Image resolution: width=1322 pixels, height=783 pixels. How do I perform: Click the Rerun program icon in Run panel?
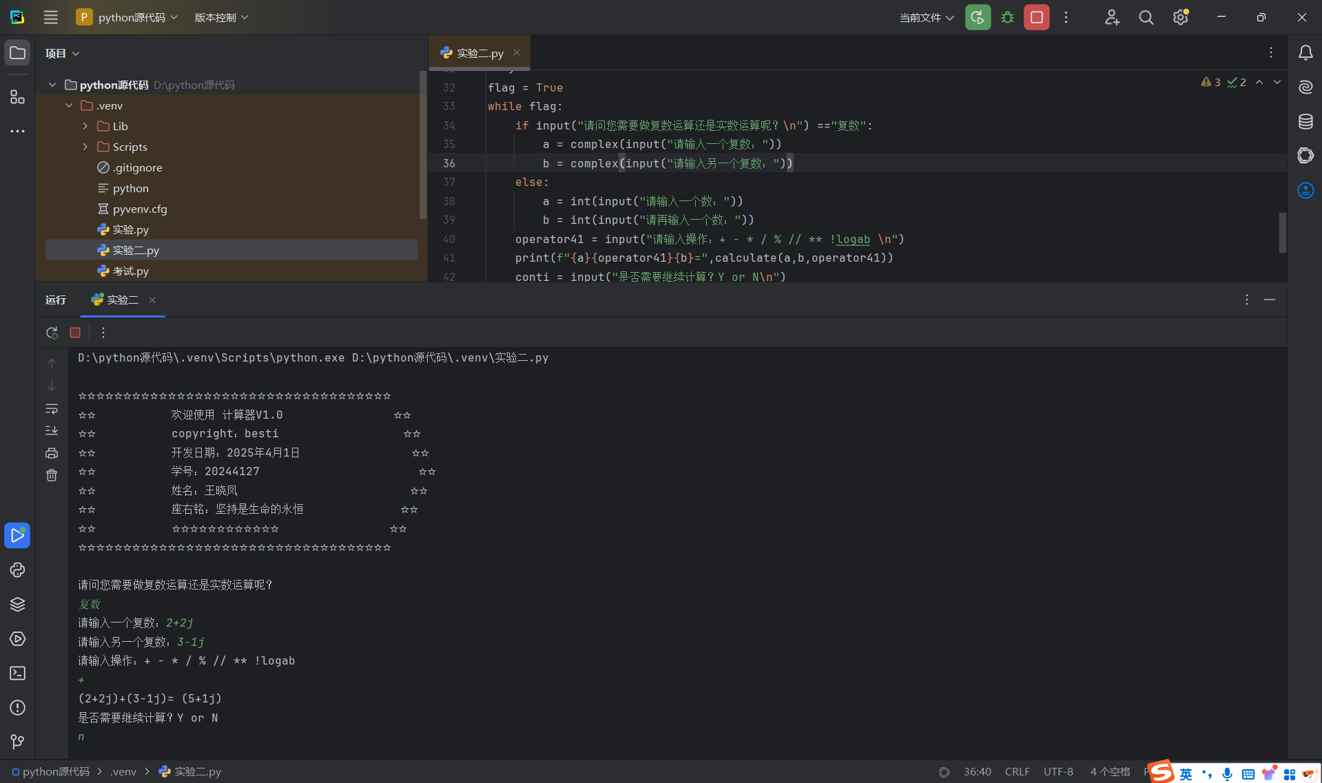[52, 333]
